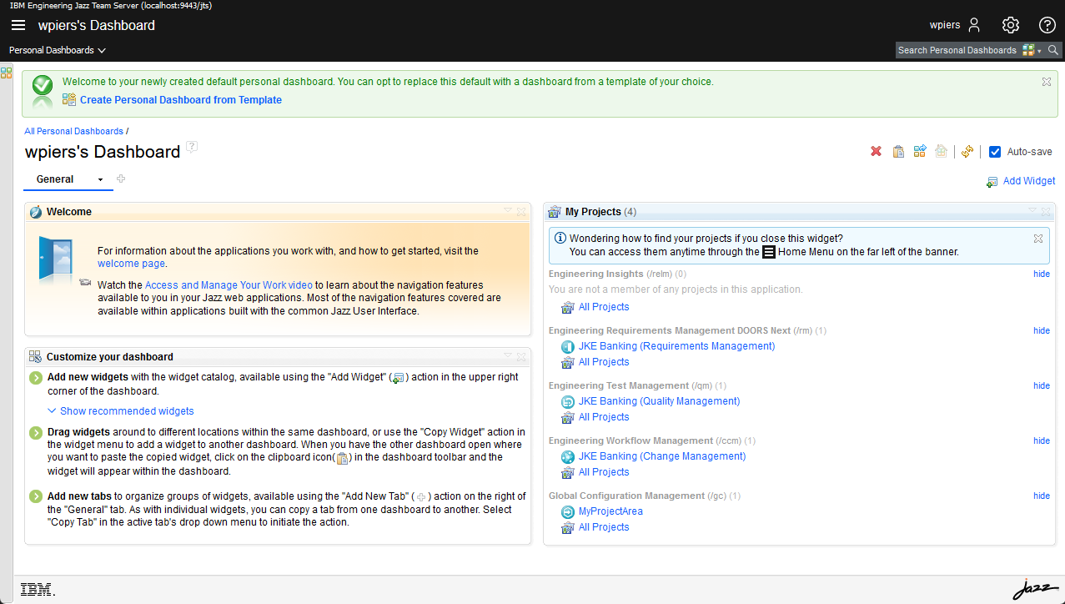Hide the Engineering Insights section
The width and height of the screenshot is (1065, 604).
click(1042, 274)
